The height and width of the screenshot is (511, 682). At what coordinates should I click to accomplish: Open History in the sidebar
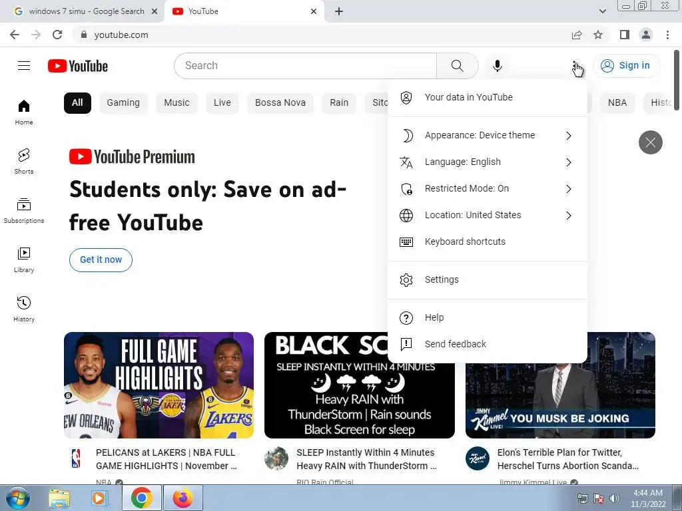[24, 309]
